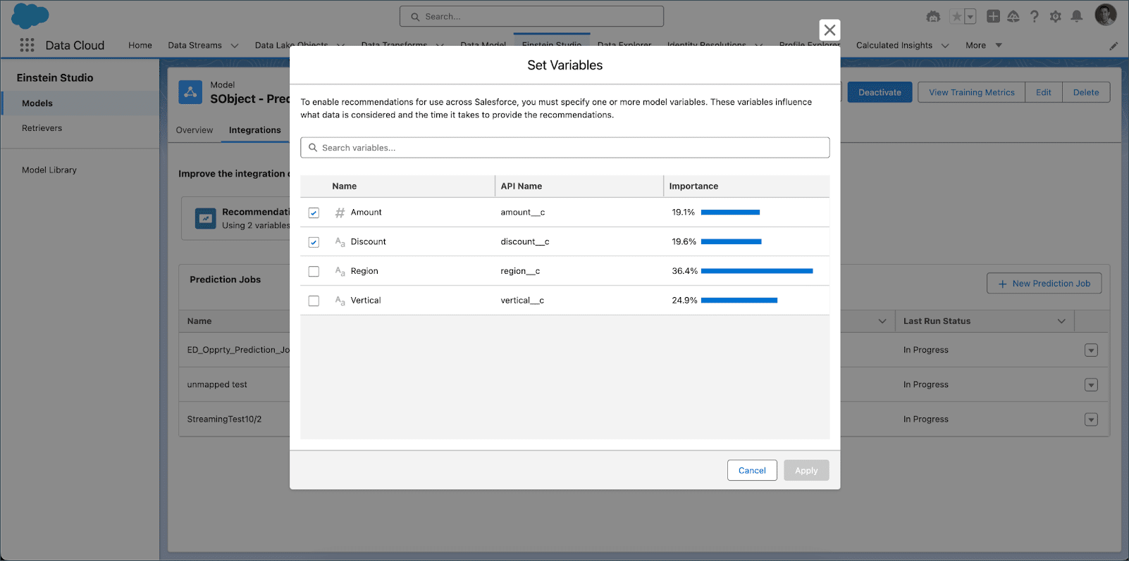Uncheck the Discount variable checkbox
This screenshot has height=561, width=1129.
(314, 242)
